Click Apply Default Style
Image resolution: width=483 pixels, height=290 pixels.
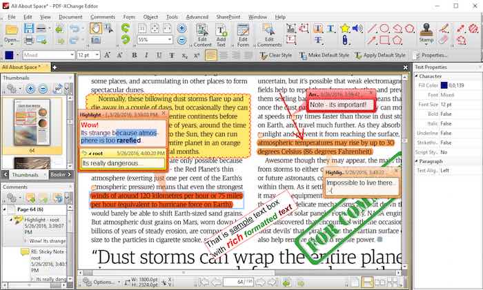(x=380, y=55)
